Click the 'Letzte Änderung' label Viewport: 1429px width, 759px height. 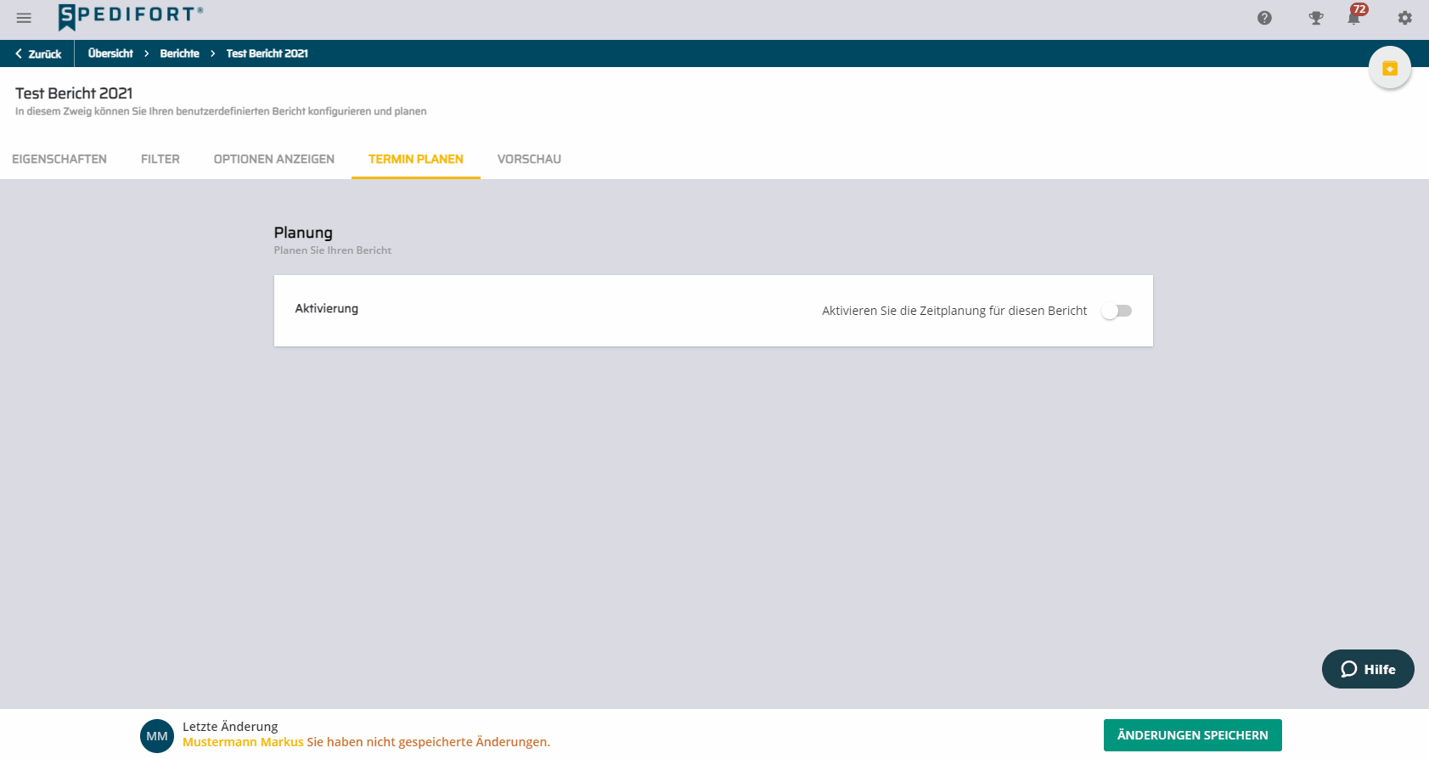click(x=230, y=727)
